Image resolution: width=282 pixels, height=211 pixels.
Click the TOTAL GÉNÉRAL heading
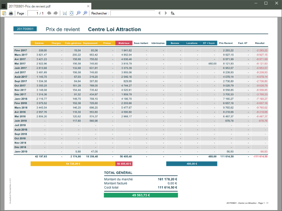[x=118, y=173]
